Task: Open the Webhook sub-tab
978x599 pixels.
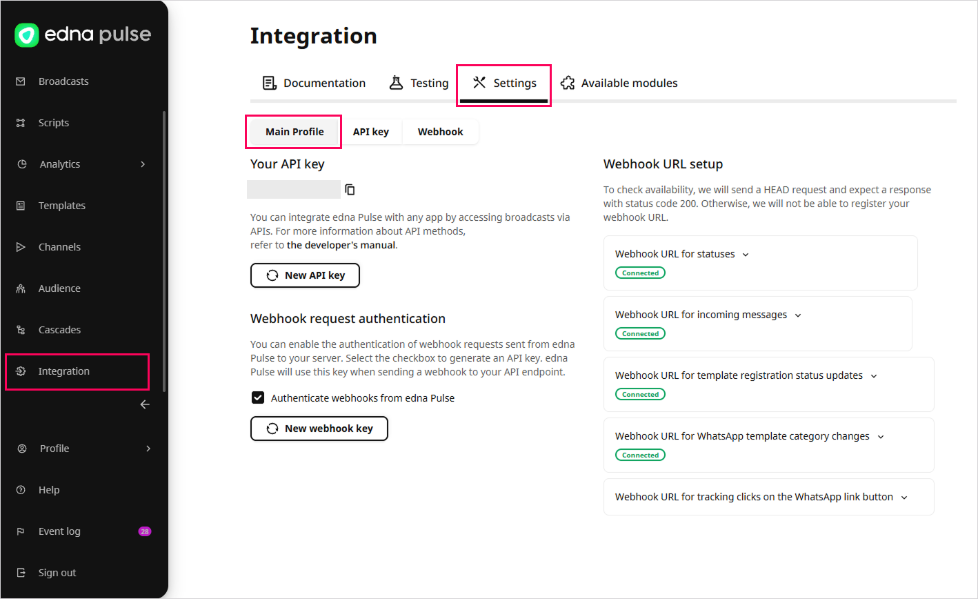Action: tap(441, 132)
